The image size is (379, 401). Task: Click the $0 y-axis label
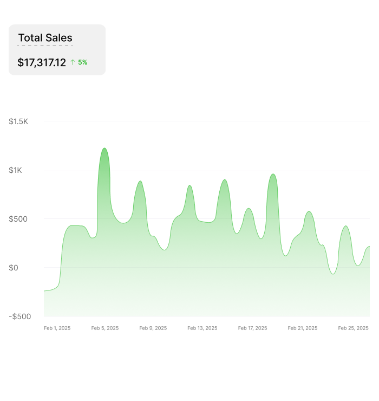click(x=14, y=268)
